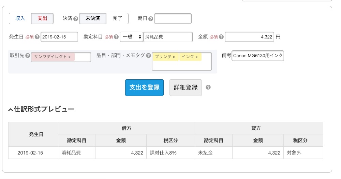This screenshot has width=341, height=179.
Task: Click help icon next to 取引先
Action: [x=28, y=55]
